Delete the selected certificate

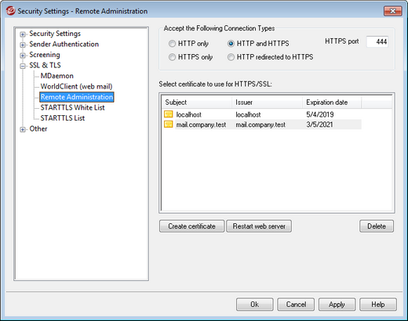pyautogui.click(x=377, y=226)
